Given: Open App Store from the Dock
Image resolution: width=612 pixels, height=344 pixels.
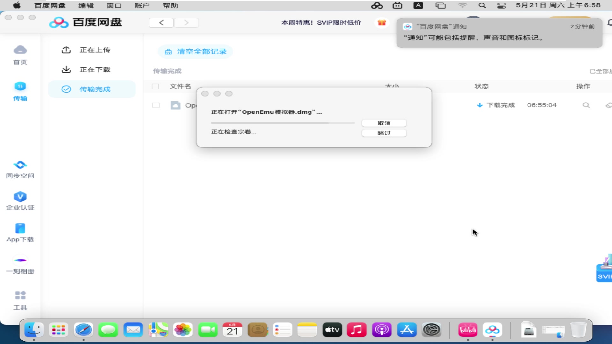Looking at the screenshot, I should [x=407, y=330].
